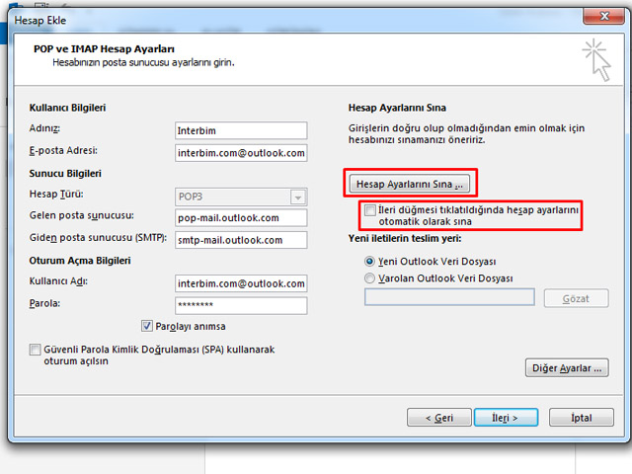Cancel with the İptal button
The image size is (632, 474).
point(581,418)
